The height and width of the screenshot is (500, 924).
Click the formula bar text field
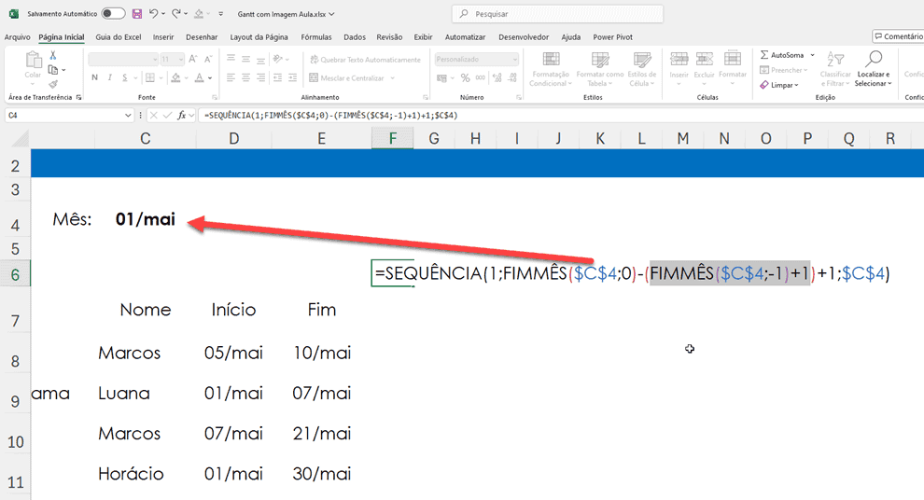(561, 116)
